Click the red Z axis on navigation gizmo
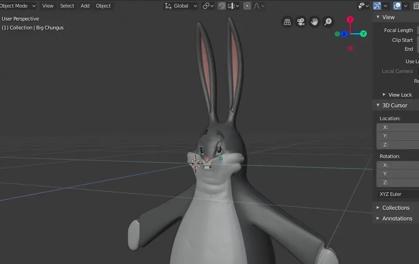419x264 pixels. point(350,20)
